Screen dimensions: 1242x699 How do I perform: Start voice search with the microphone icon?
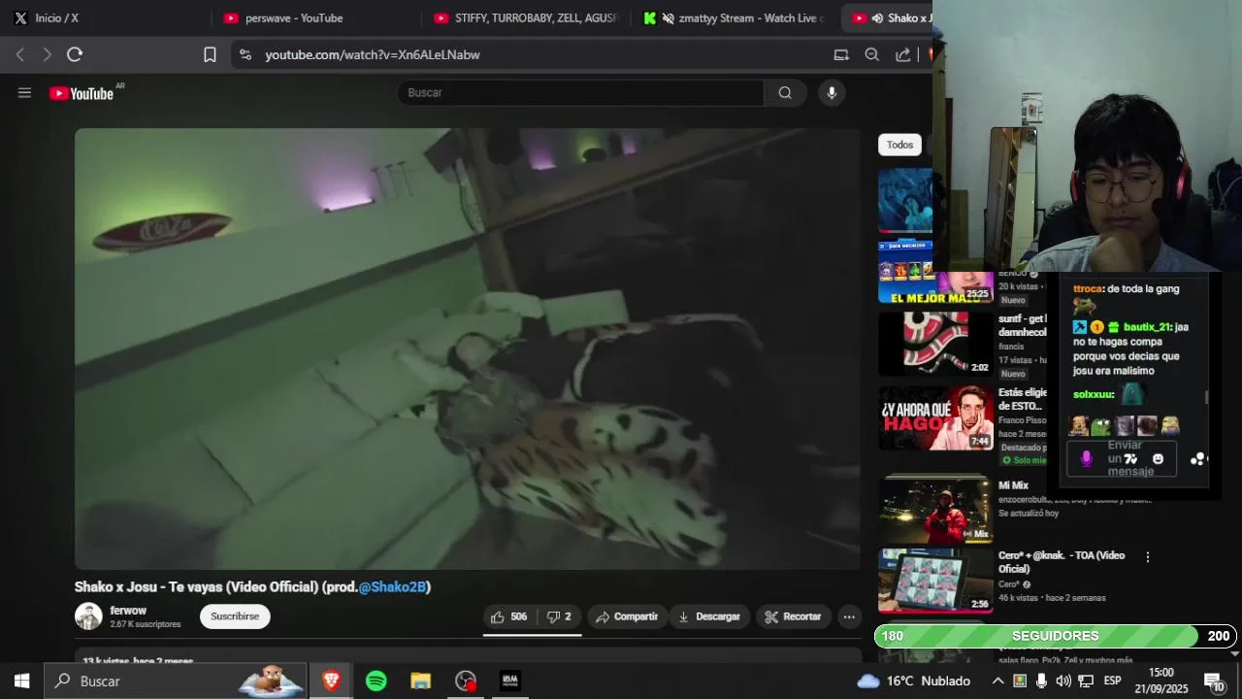point(831,93)
